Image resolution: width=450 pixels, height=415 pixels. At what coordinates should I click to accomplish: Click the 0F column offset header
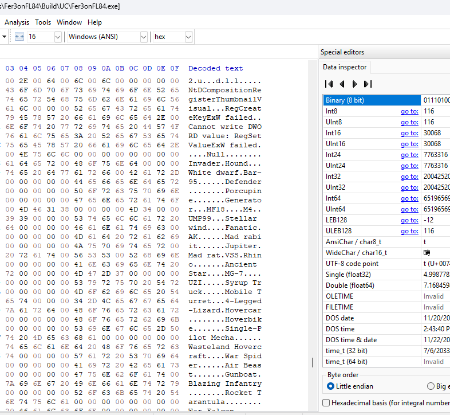click(x=175, y=68)
